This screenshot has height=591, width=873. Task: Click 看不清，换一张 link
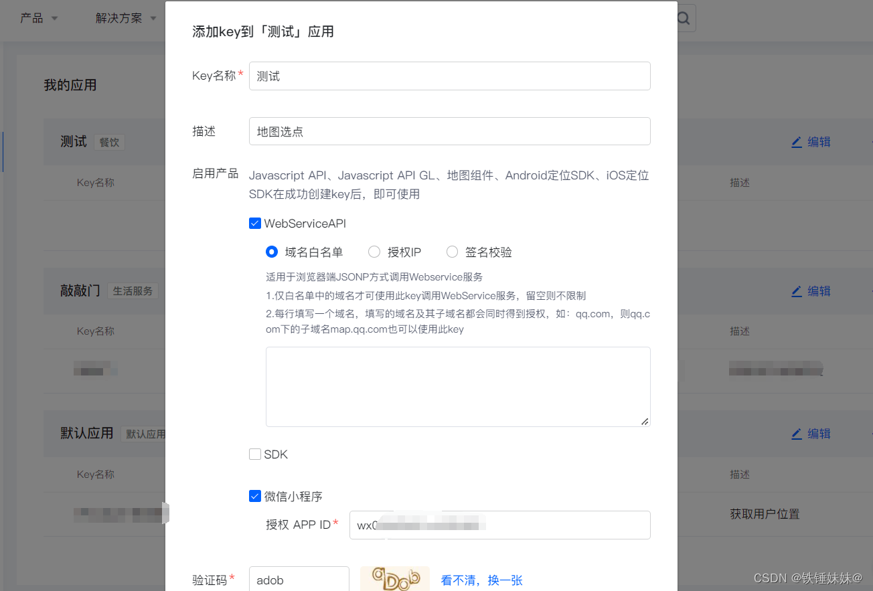(481, 580)
